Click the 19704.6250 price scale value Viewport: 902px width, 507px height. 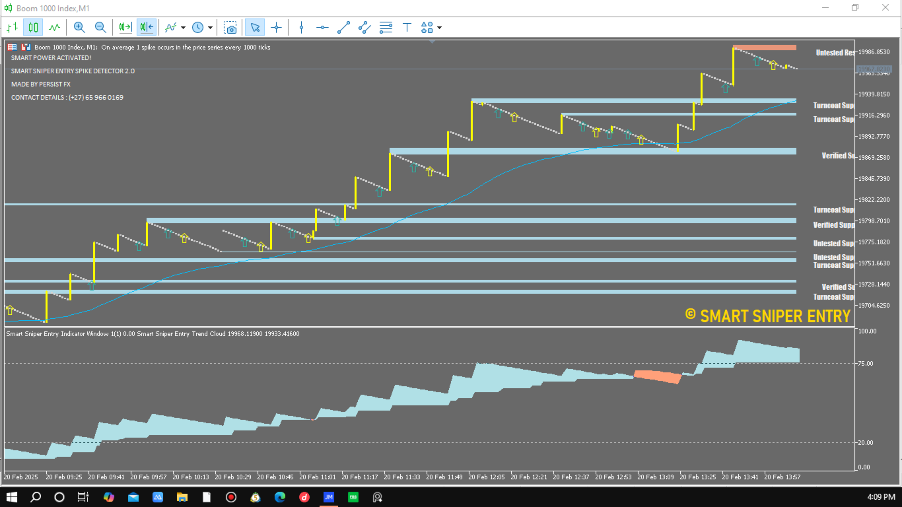pos(874,306)
